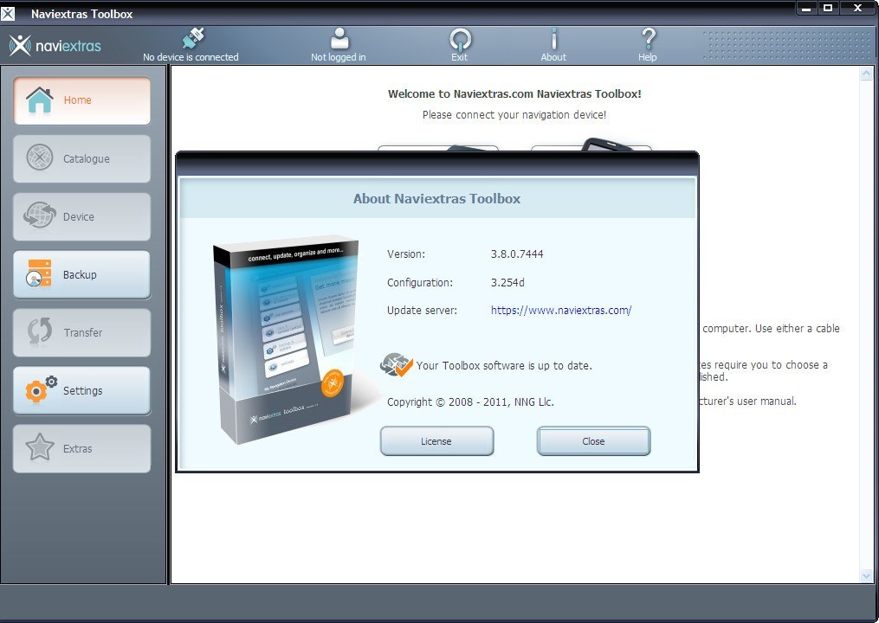
Task: Click the Naviextras logo
Action: click(x=55, y=46)
